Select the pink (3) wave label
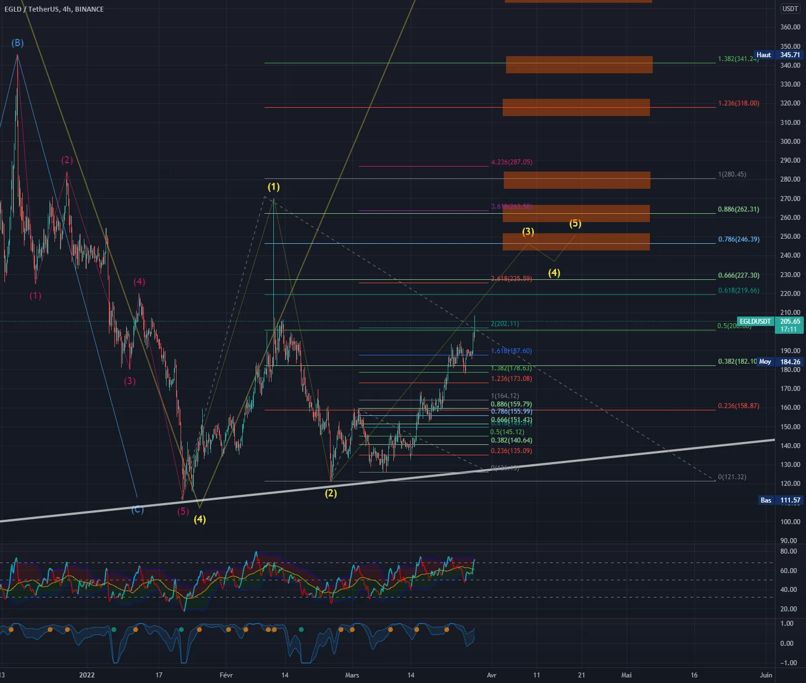806x683 pixels. pyautogui.click(x=129, y=381)
